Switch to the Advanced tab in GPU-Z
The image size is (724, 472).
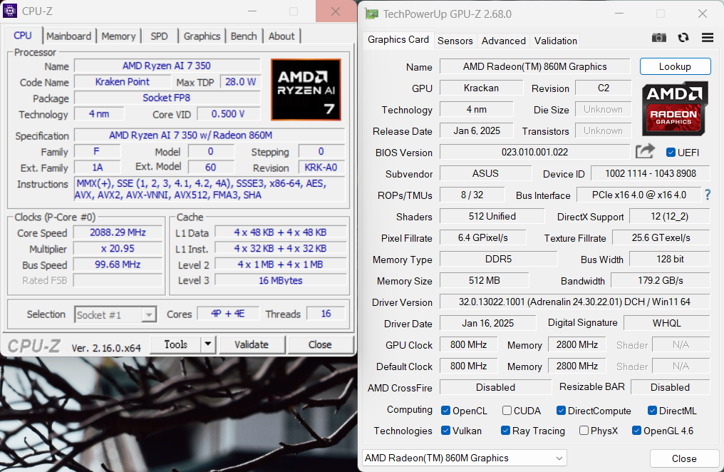(503, 41)
